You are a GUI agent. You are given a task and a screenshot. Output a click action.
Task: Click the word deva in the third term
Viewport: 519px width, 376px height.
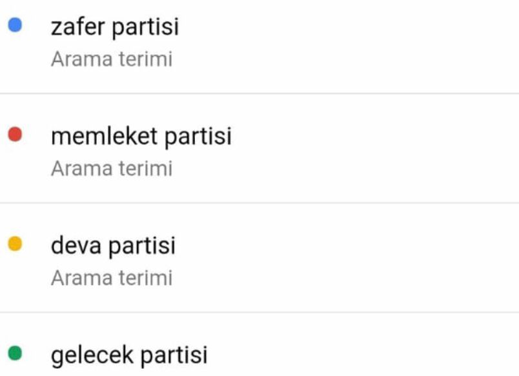pos(76,245)
